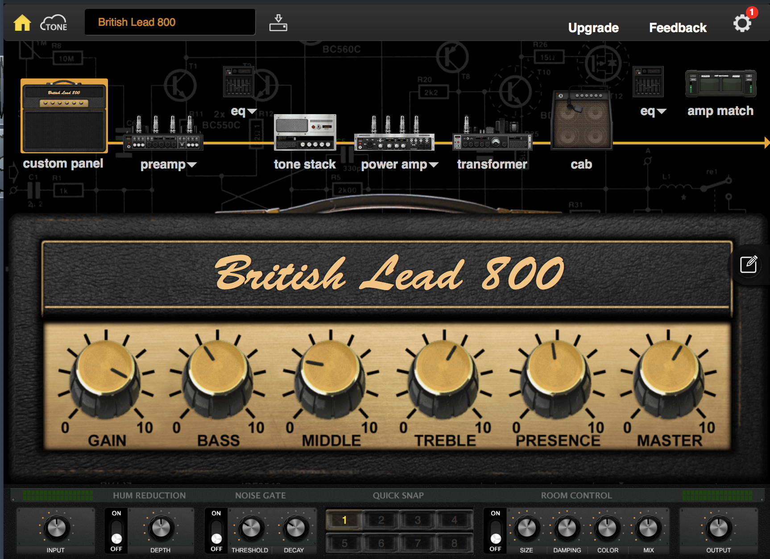
Task: Open the transformer module icon
Action: 493,133
